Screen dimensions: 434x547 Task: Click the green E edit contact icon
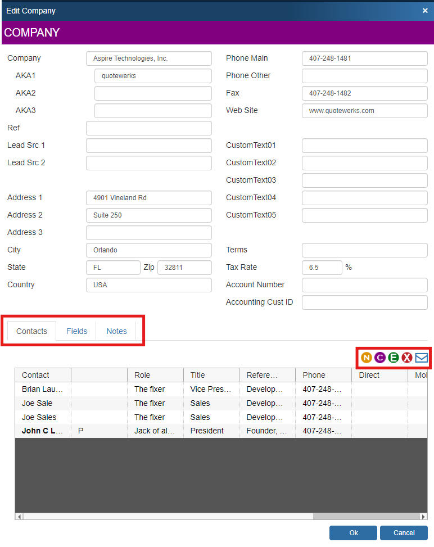pyautogui.click(x=394, y=358)
